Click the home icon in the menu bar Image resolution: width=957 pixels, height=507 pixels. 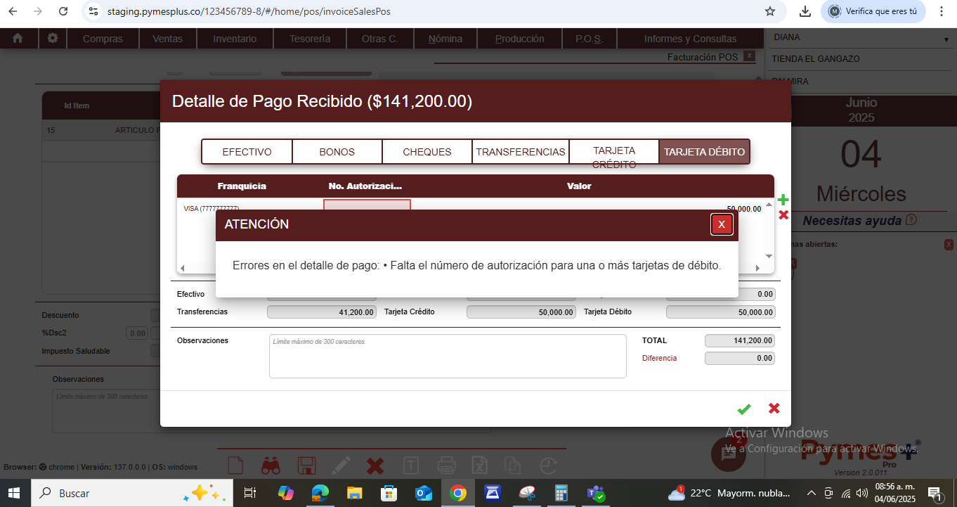point(18,39)
